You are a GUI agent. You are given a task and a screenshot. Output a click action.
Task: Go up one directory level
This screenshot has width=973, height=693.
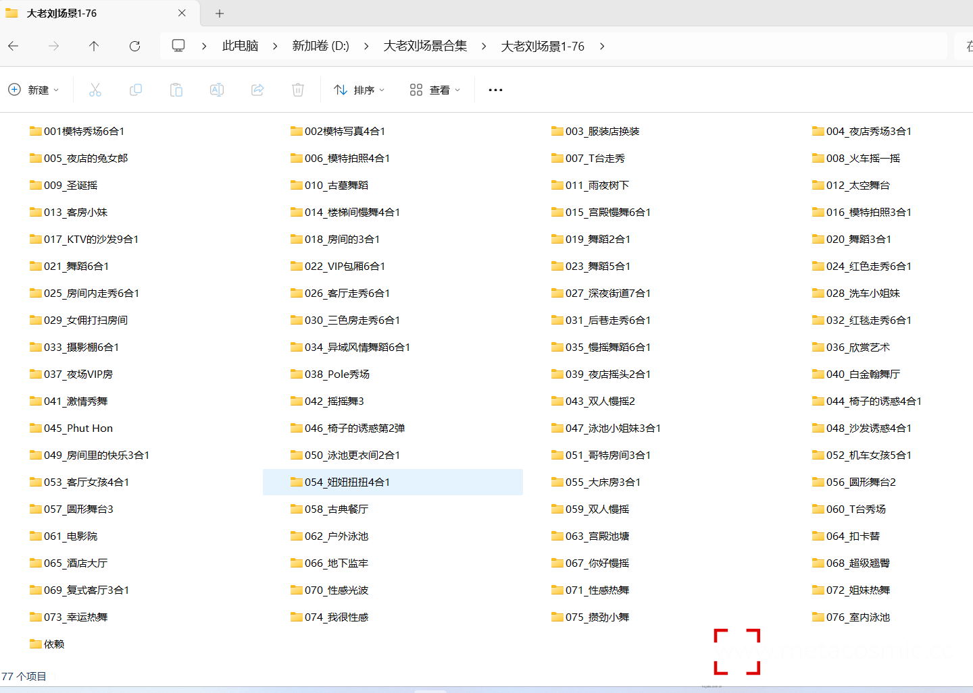pos(94,46)
